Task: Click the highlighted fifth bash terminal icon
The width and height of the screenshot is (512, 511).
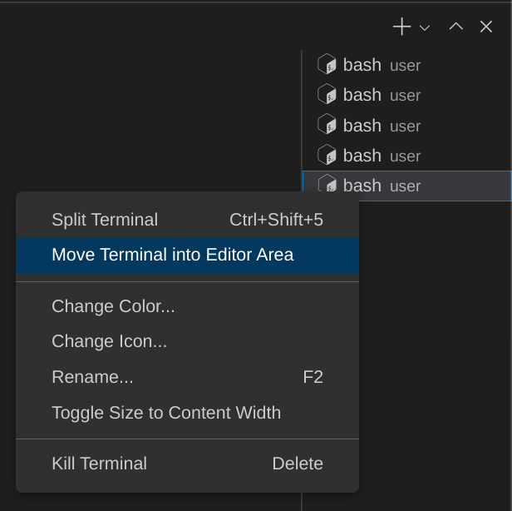Action: (x=327, y=185)
